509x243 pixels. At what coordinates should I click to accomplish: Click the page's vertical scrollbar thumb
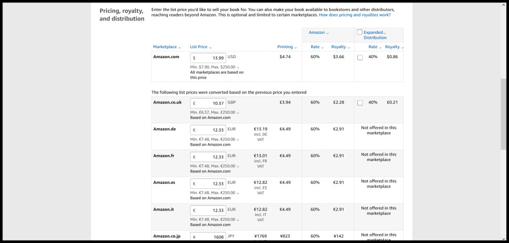coord(504,113)
